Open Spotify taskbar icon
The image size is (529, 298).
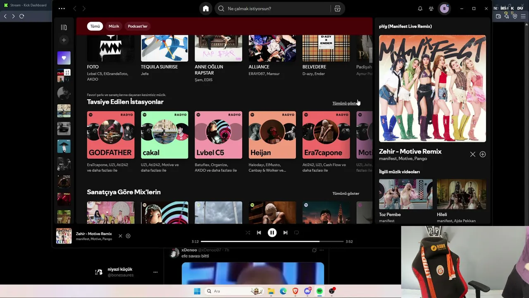pos(319,291)
